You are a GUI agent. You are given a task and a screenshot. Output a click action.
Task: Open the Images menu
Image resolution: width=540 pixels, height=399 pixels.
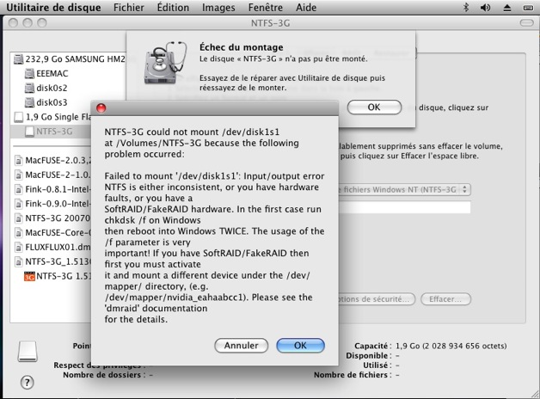(218, 7)
